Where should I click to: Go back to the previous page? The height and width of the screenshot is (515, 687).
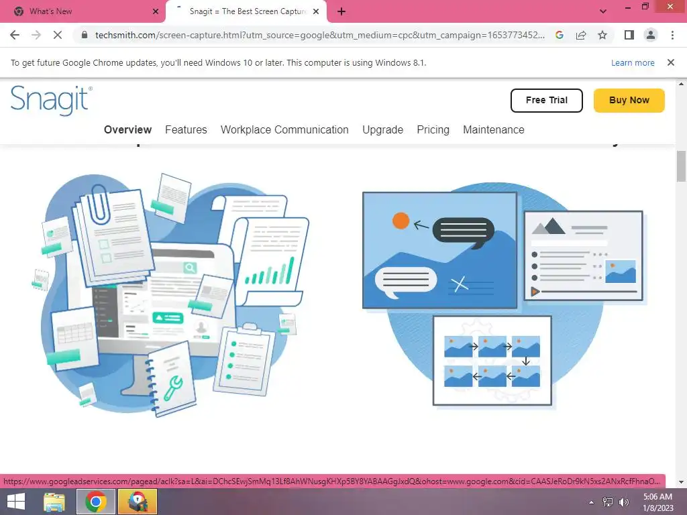point(15,35)
